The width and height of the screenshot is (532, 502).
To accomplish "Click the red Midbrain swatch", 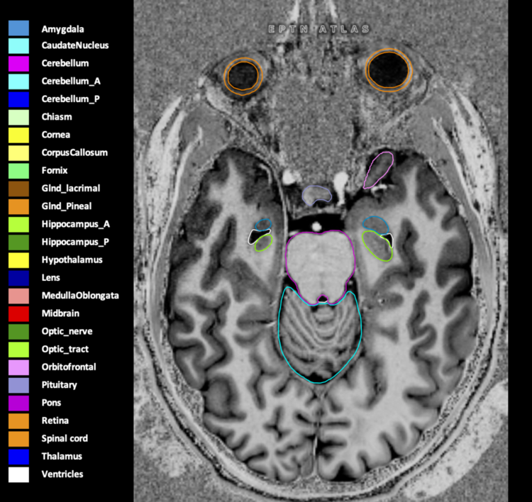I will coord(18,313).
